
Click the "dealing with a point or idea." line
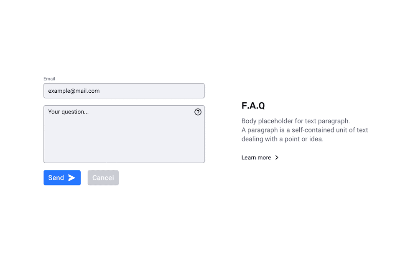pos(282,139)
